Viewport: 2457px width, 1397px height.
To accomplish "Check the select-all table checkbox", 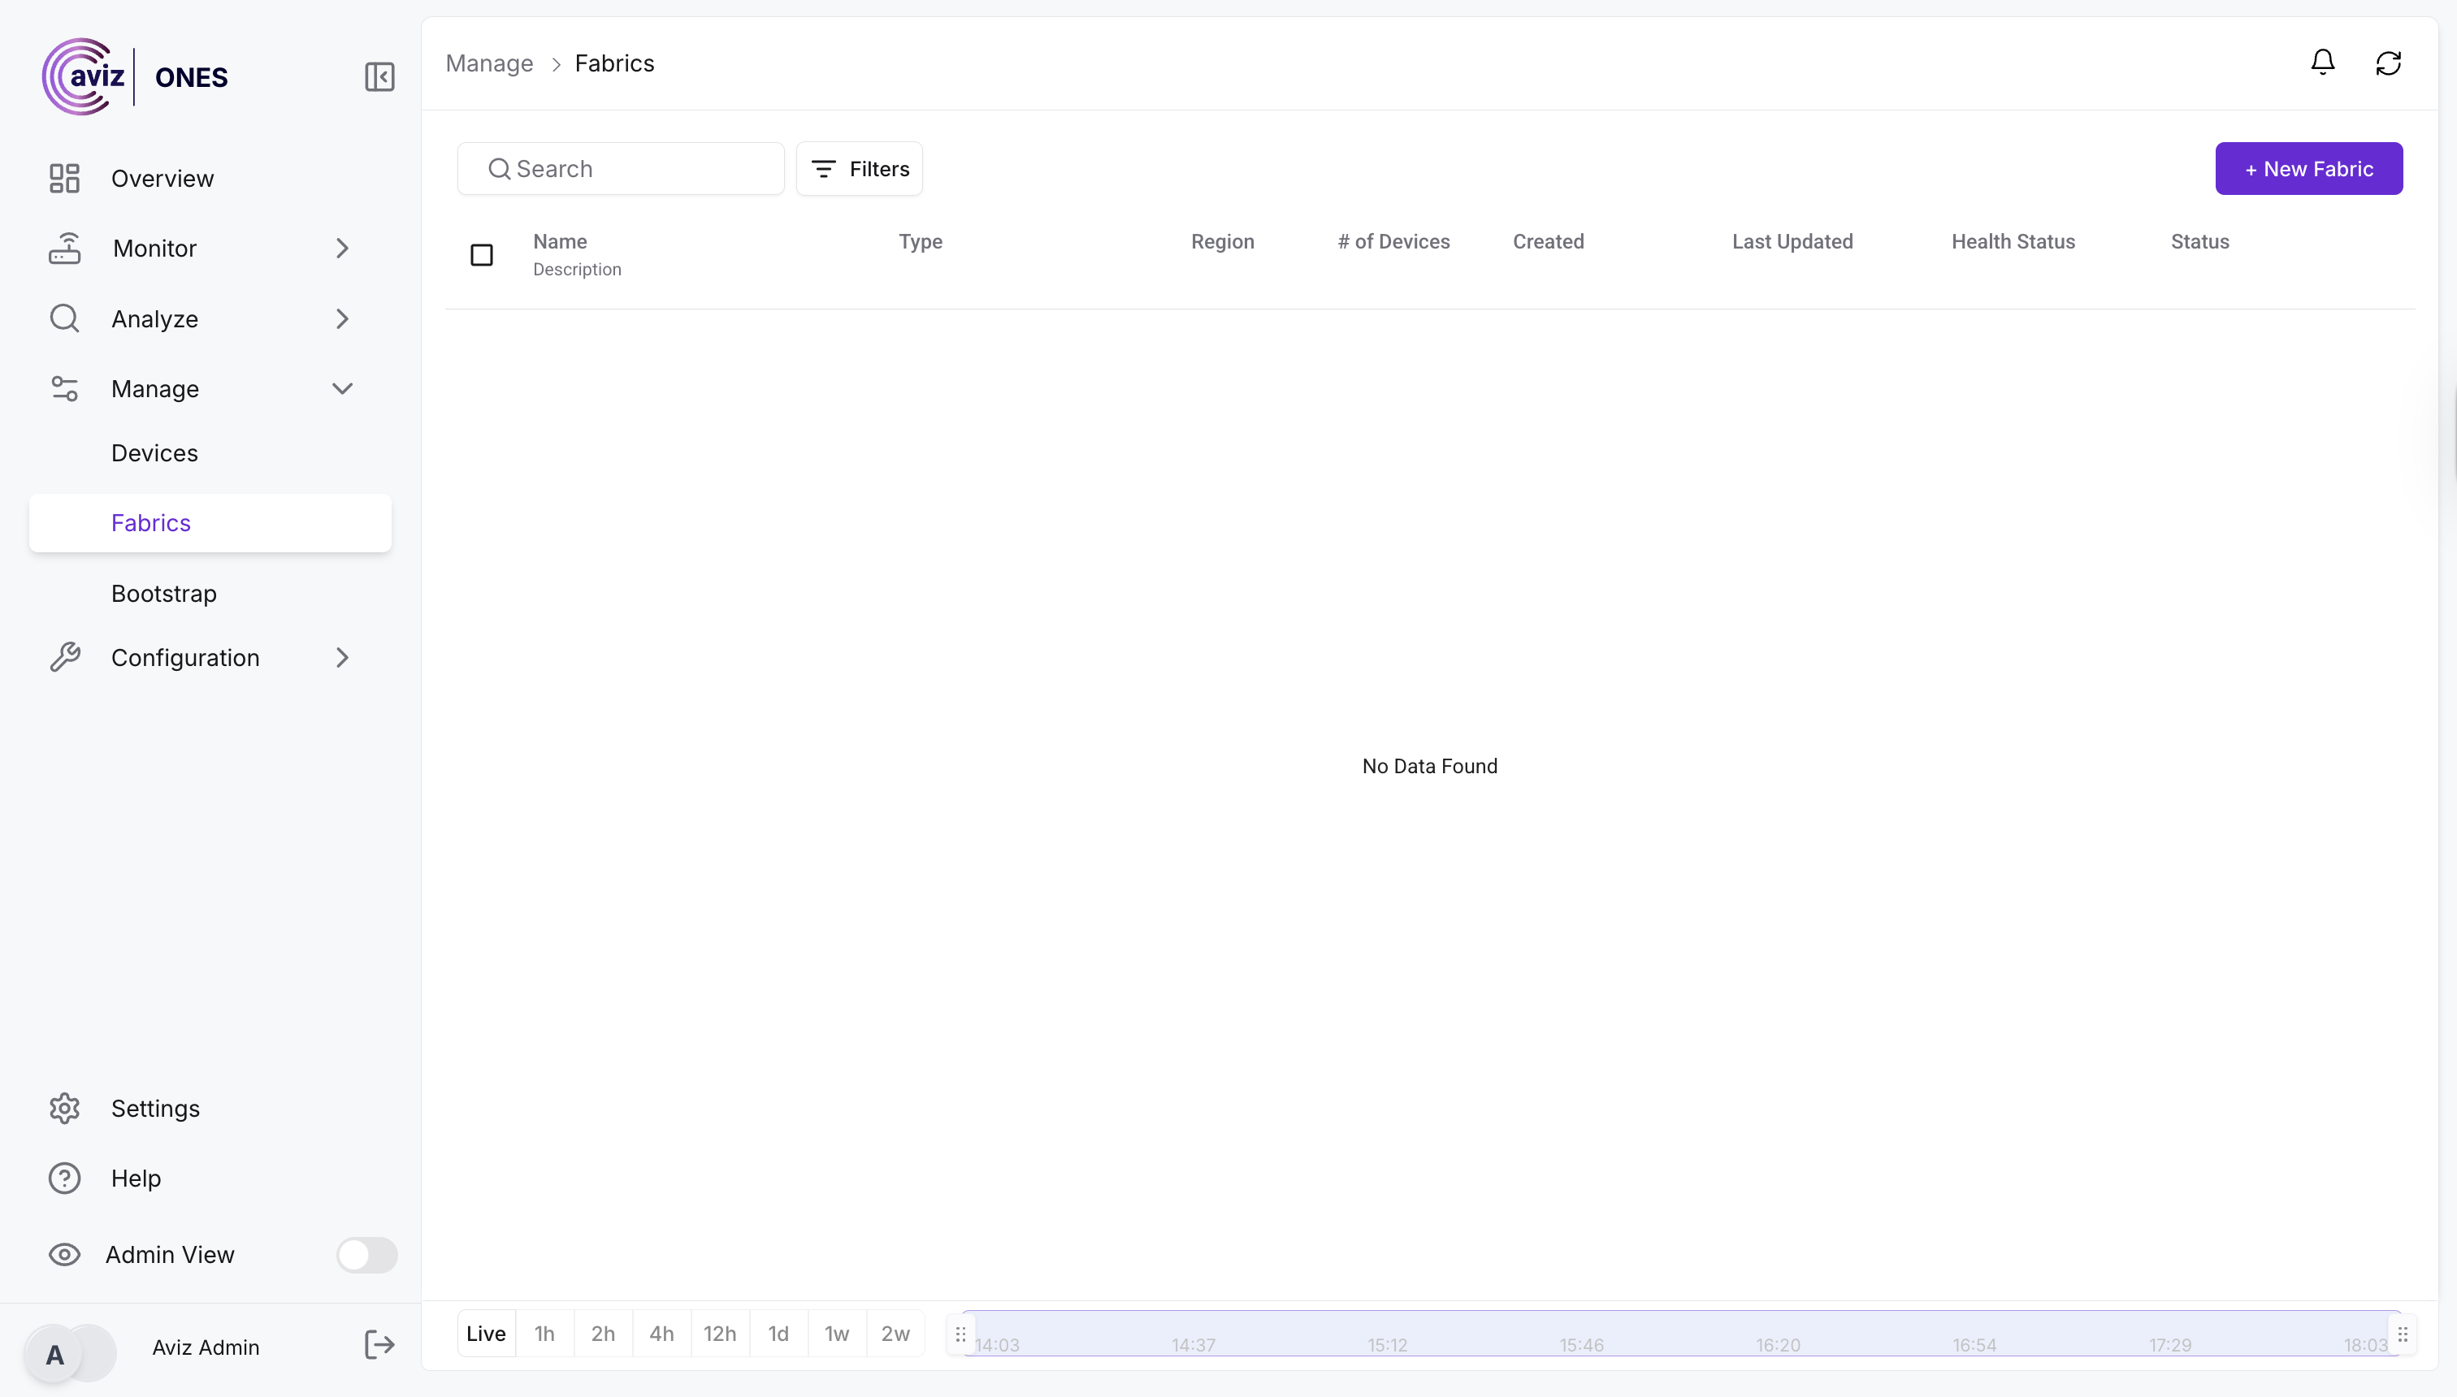I will point(482,255).
